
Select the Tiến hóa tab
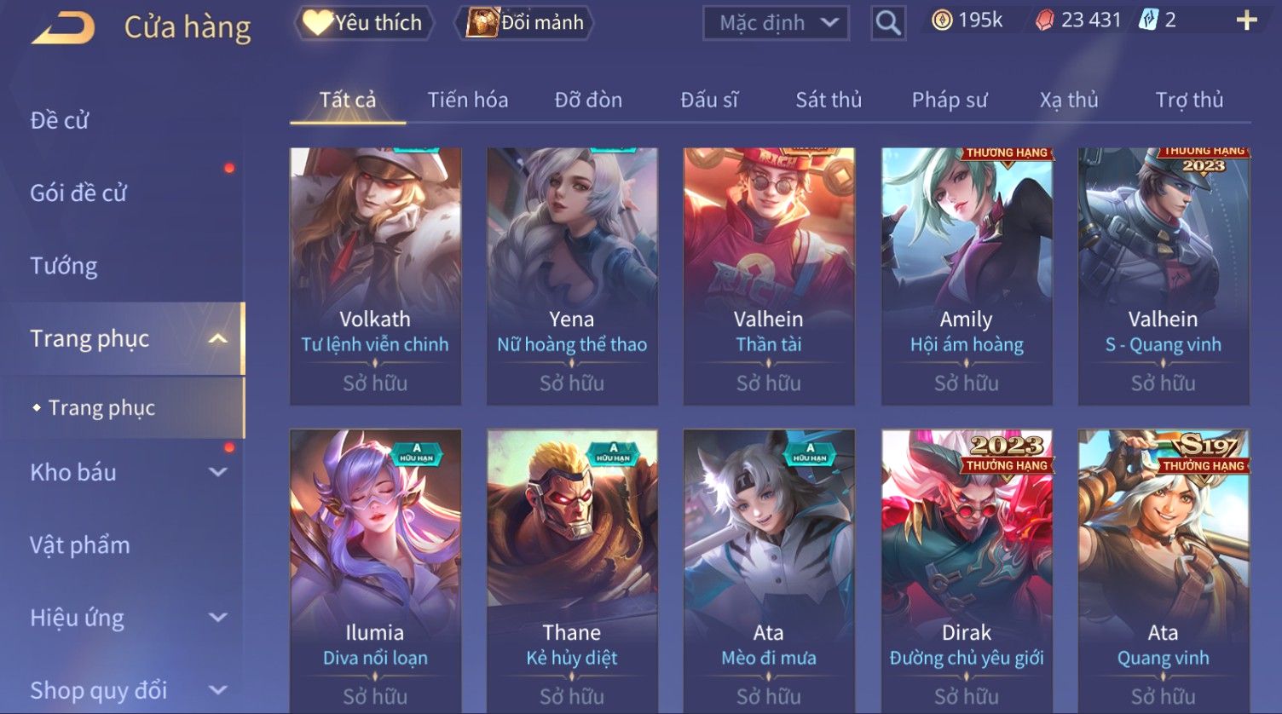click(468, 101)
